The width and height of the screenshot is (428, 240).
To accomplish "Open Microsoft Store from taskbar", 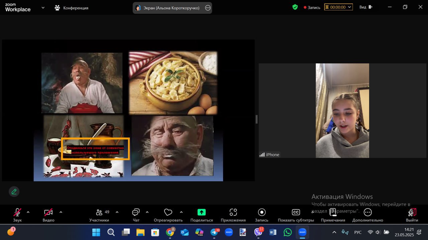I will [155, 232].
